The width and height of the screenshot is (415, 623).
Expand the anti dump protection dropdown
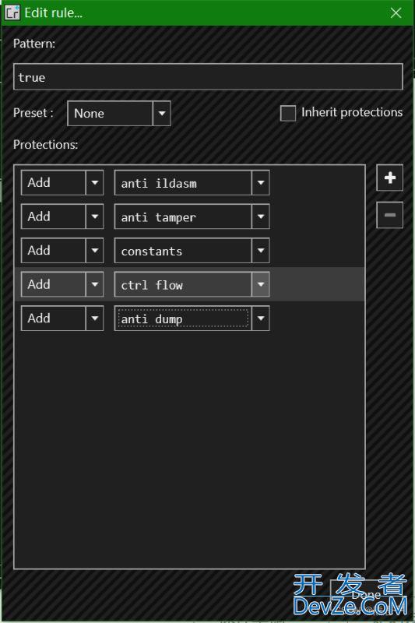click(261, 318)
